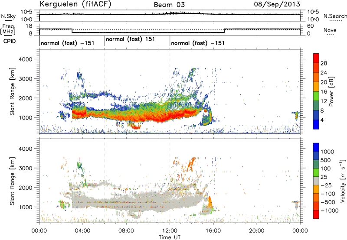Click the orange velocity patch near 15:40 UT
This screenshot has width=347, height=240.
click(x=210, y=202)
